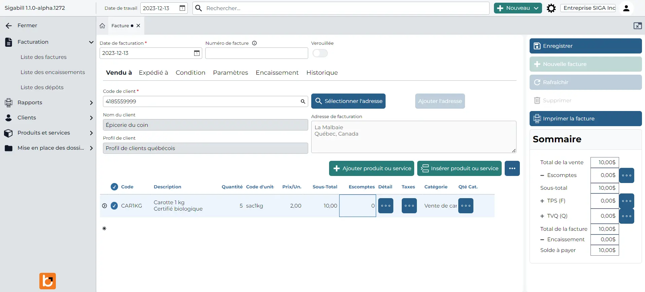Click the Numéro de facture info icon
Image resolution: width=645 pixels, height=292 pixels.
click(x=254, y=43)
